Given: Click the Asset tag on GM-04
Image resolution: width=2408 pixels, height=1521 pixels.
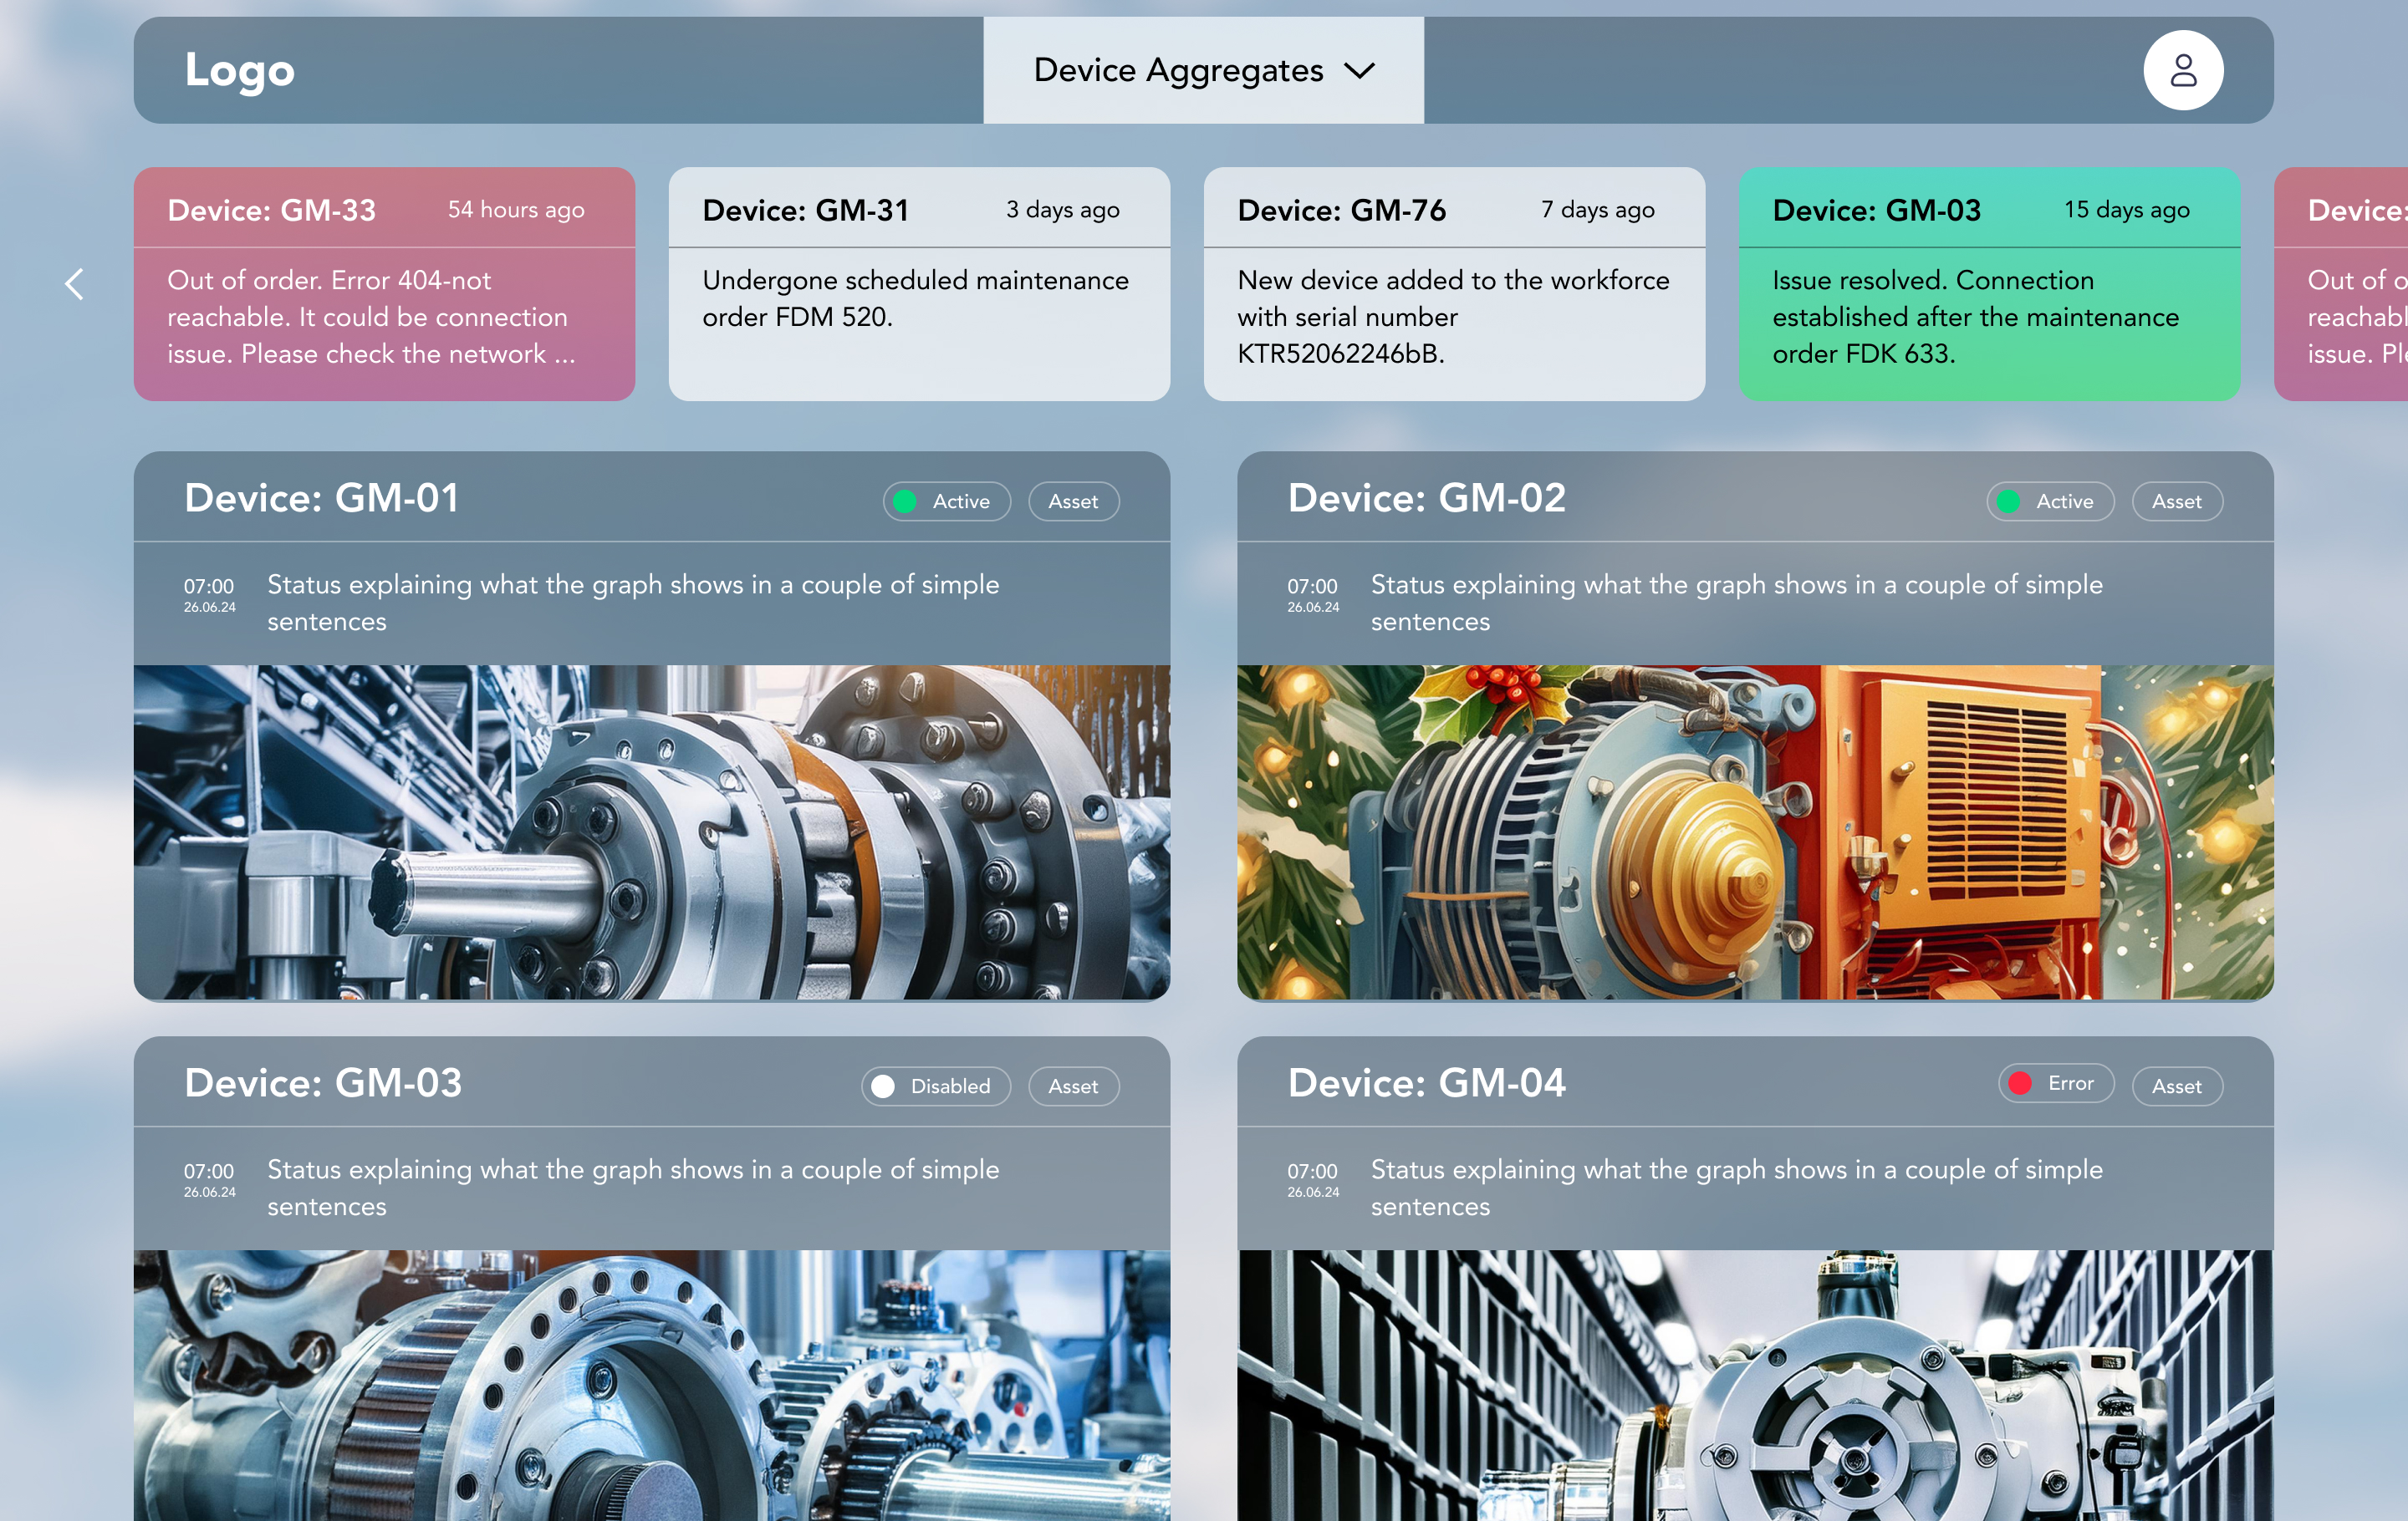Looking at the screenshot, I should point(2176,1086).
